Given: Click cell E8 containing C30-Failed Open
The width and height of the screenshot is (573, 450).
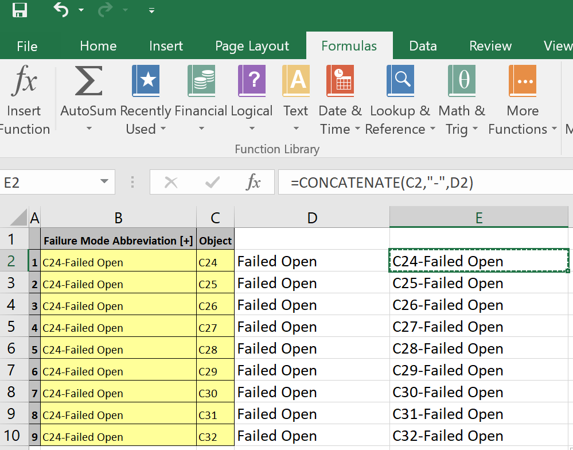Looking at the screenshot, I should [479, 391].
